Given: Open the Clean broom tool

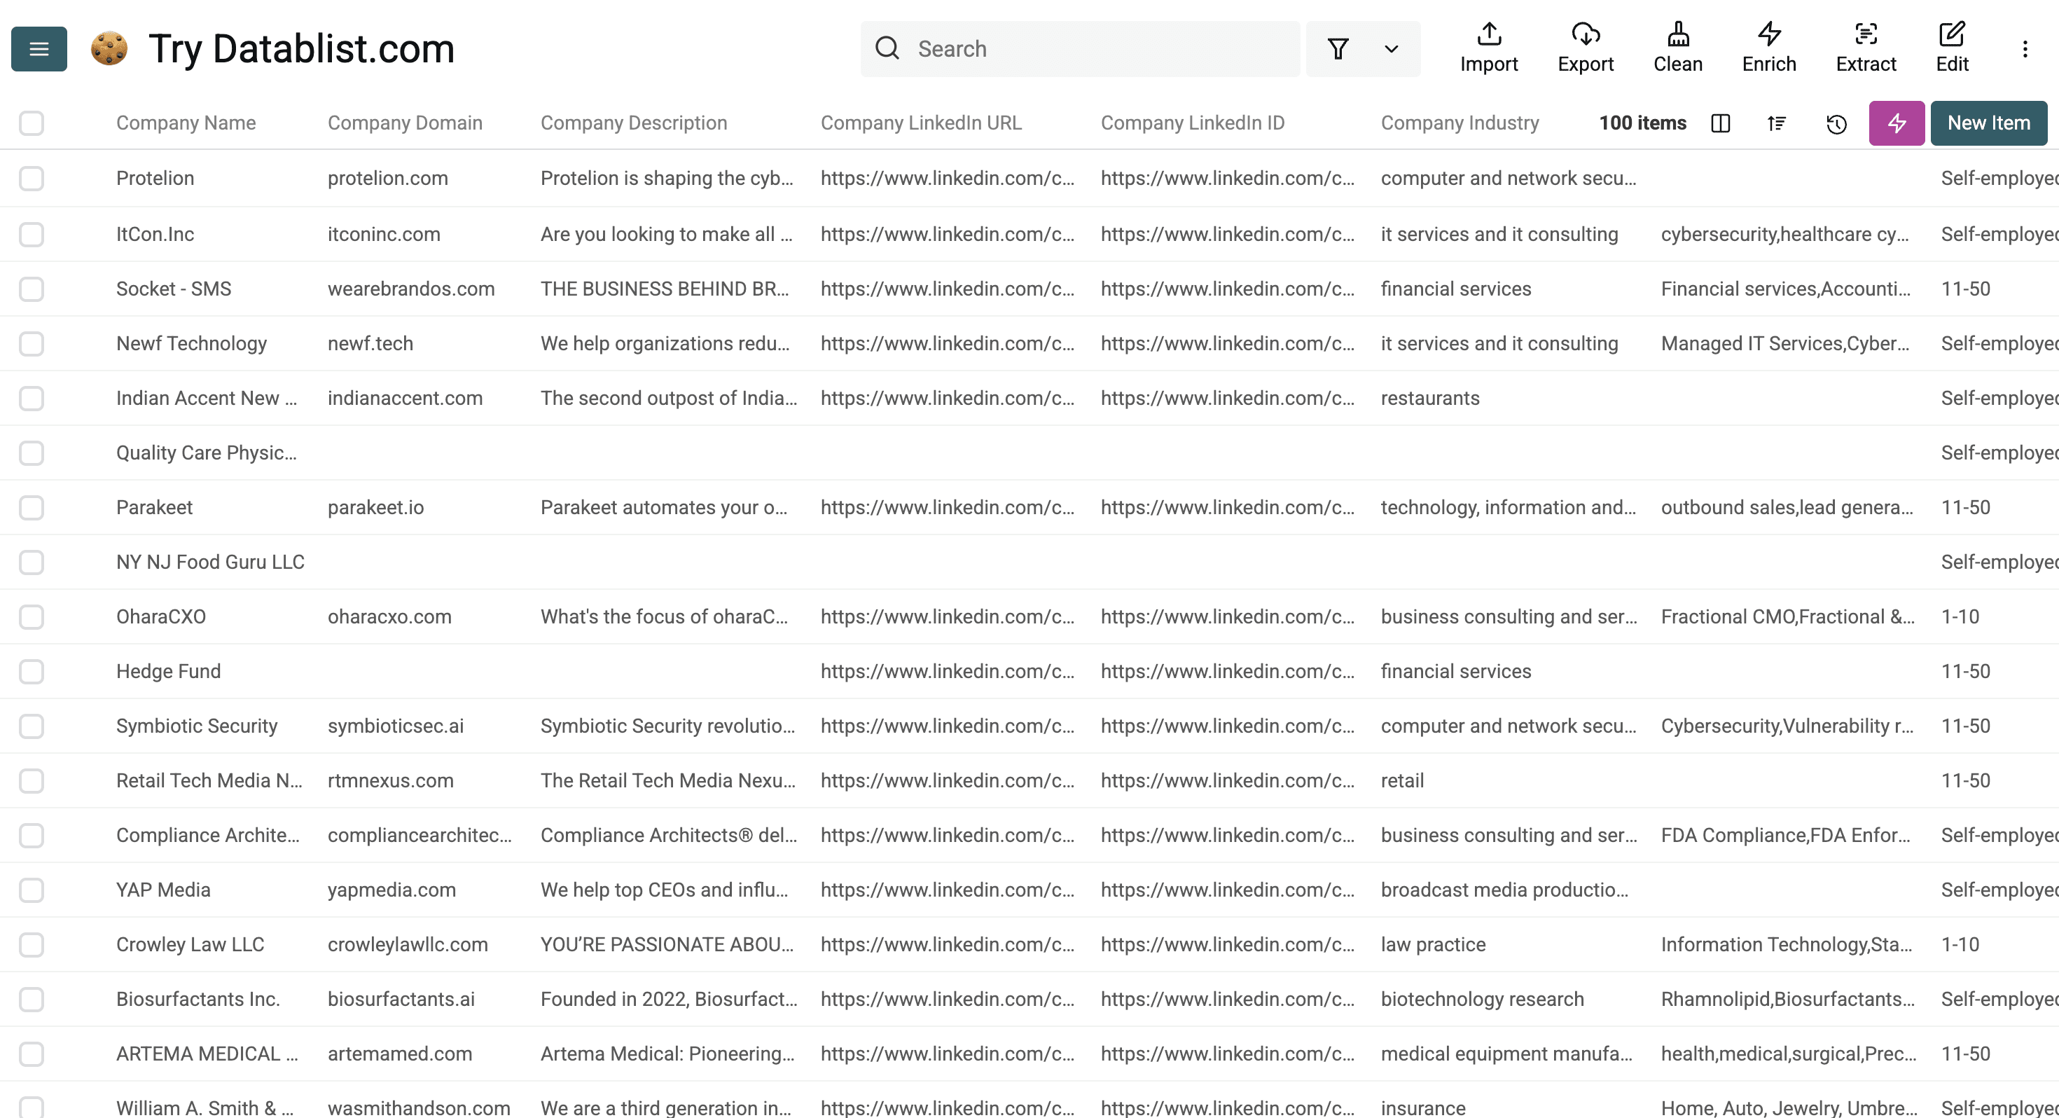Looking at the screenshot, I should tap(1678, 34).
